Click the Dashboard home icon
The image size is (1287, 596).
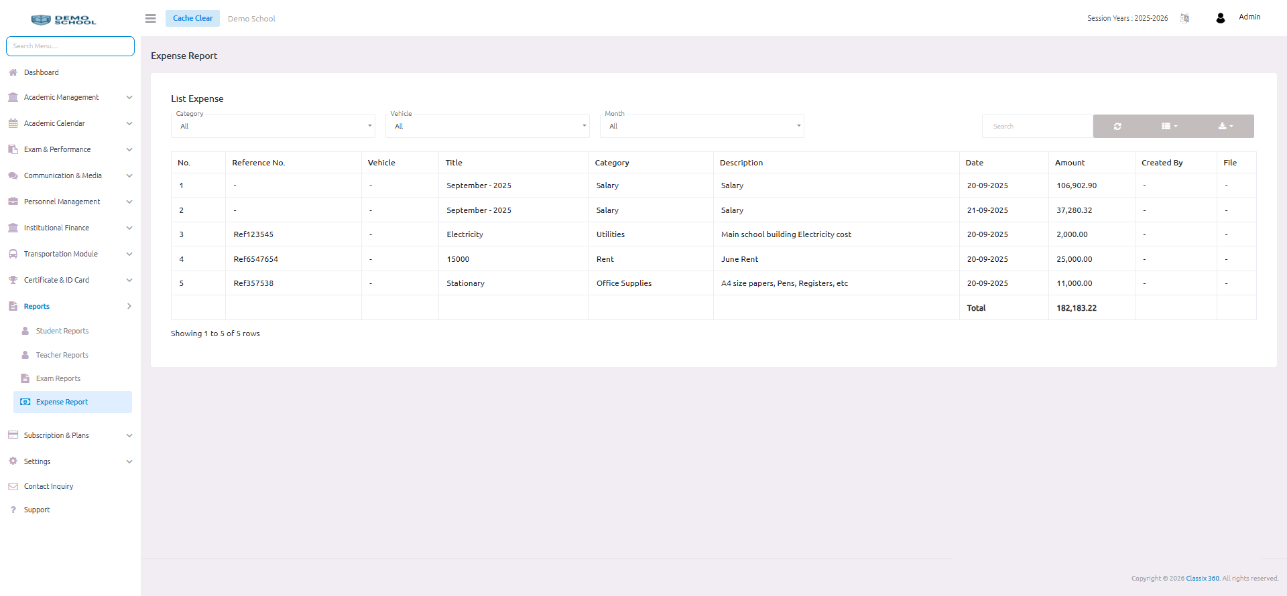click(x=13, y=72)
